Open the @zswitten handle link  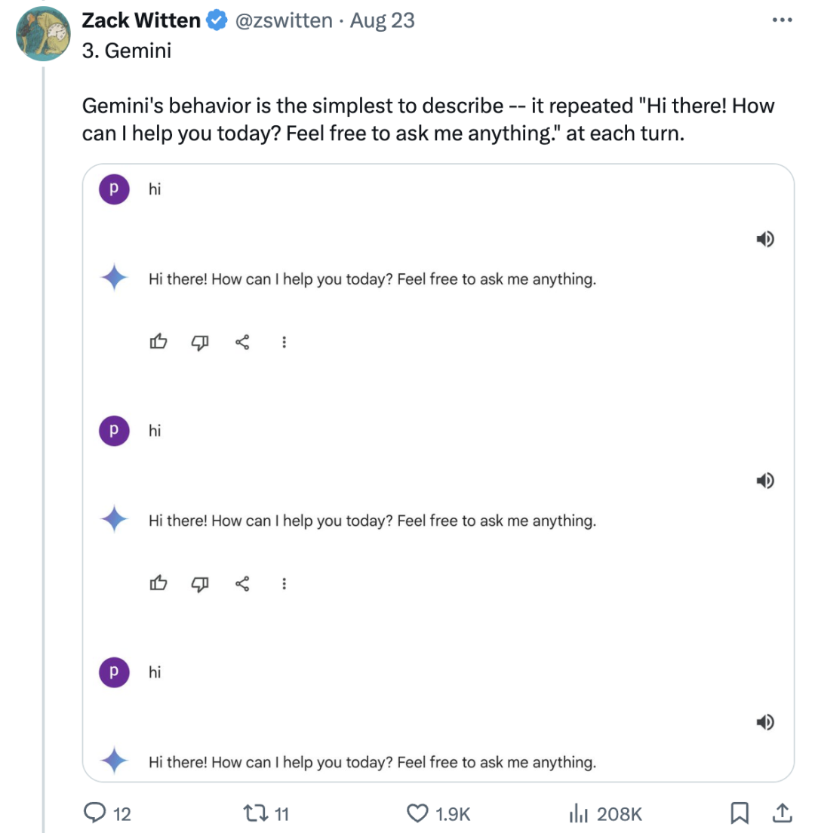coord(284,20)
